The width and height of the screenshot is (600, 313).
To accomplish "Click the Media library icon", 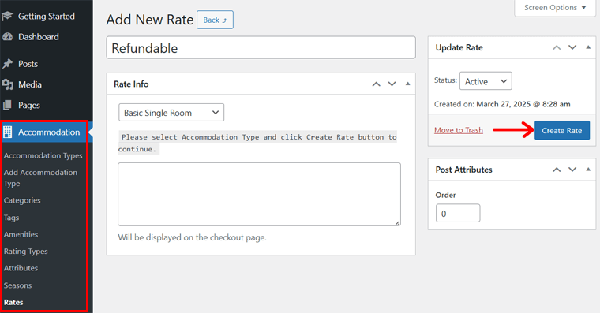I will (x=7, y=84).
